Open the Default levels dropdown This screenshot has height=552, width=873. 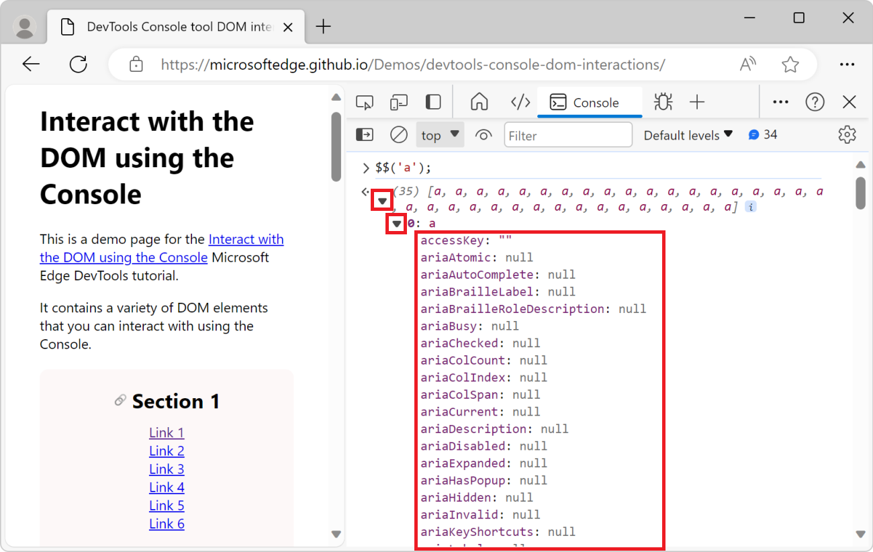click(688, 134)
